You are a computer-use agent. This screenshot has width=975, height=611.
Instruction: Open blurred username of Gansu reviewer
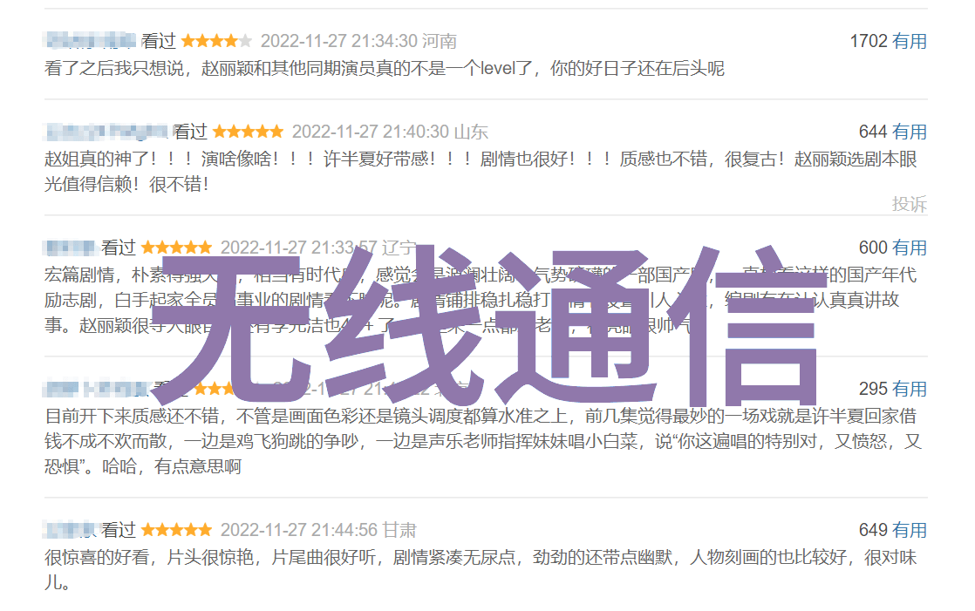tap(71, 530)
